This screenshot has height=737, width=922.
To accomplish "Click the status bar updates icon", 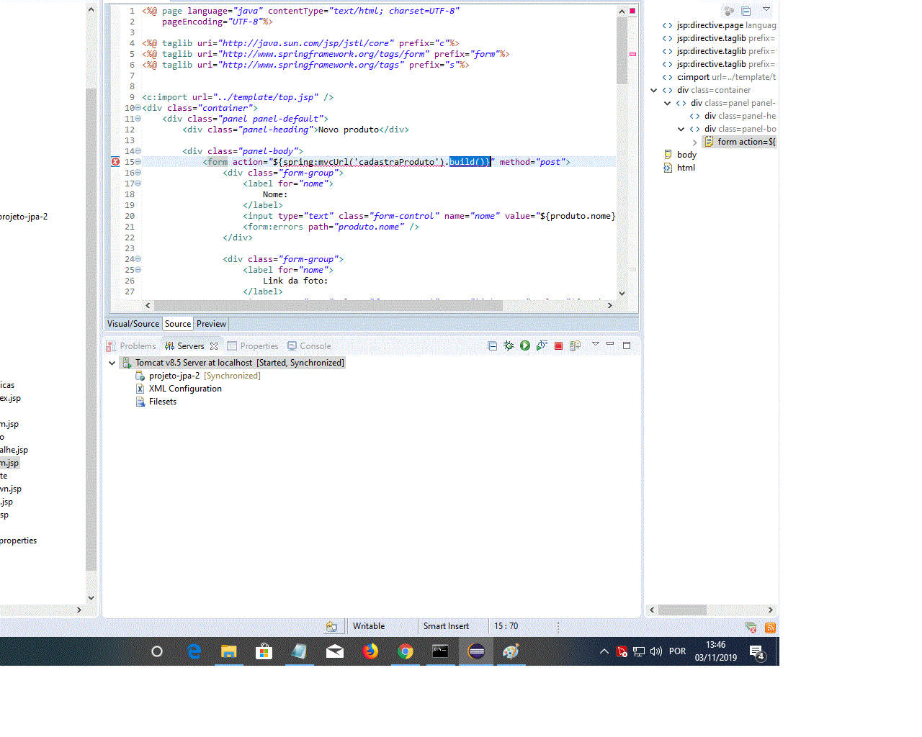I will [751, 627].
